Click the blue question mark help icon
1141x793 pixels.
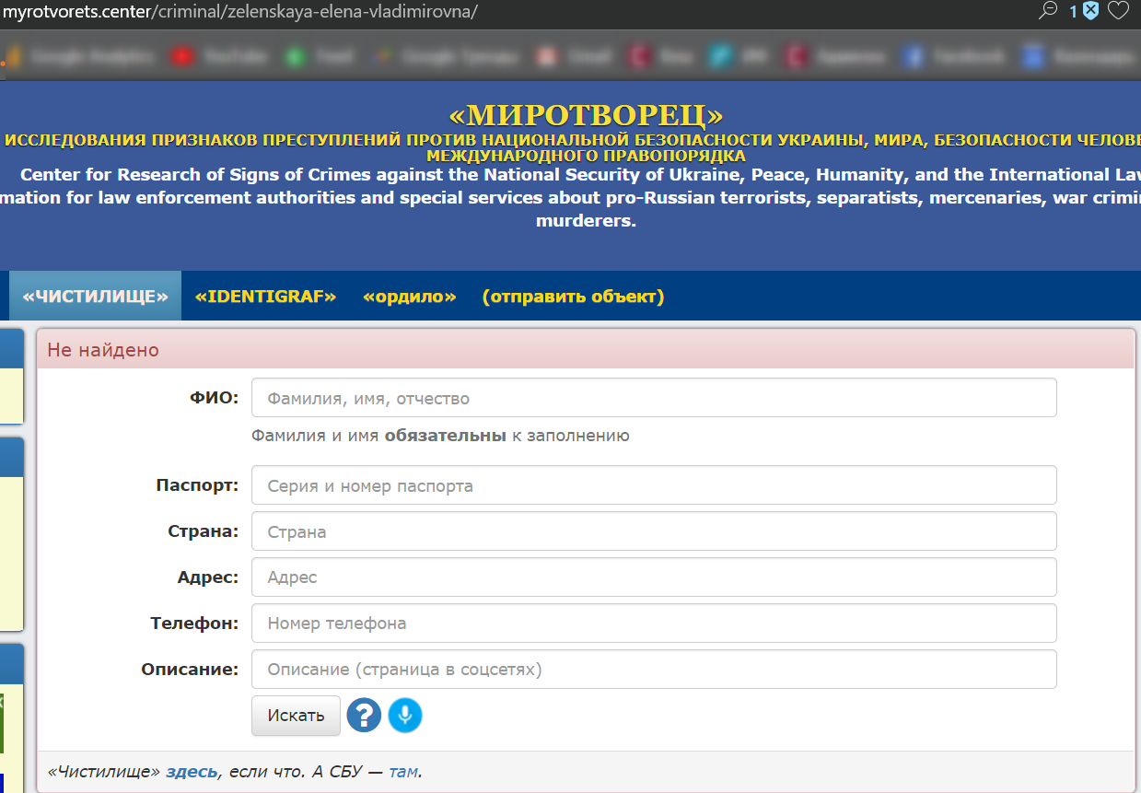(364, 716)
